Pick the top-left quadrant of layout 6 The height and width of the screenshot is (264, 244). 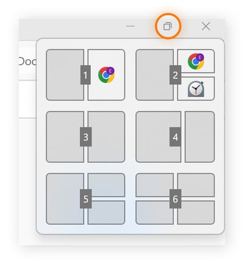click(x=154, y=185)
